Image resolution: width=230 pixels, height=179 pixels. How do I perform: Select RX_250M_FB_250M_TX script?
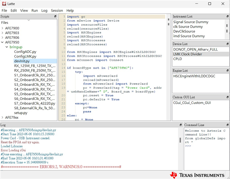point(35,70)
